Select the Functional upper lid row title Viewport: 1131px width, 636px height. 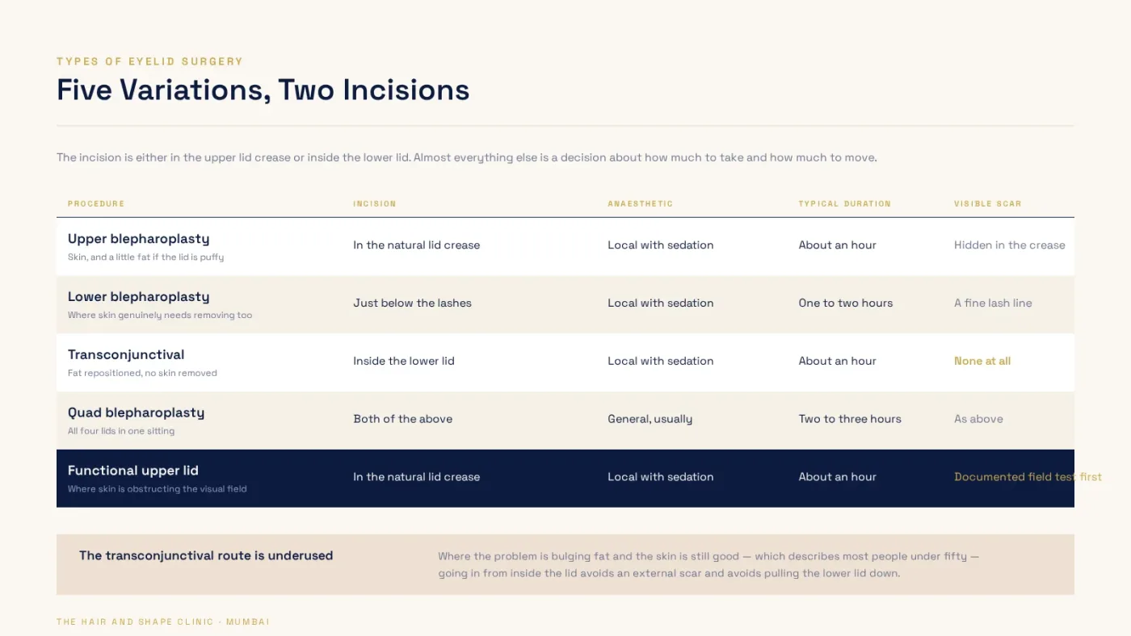pyautogui.click(x=132, y=471)
